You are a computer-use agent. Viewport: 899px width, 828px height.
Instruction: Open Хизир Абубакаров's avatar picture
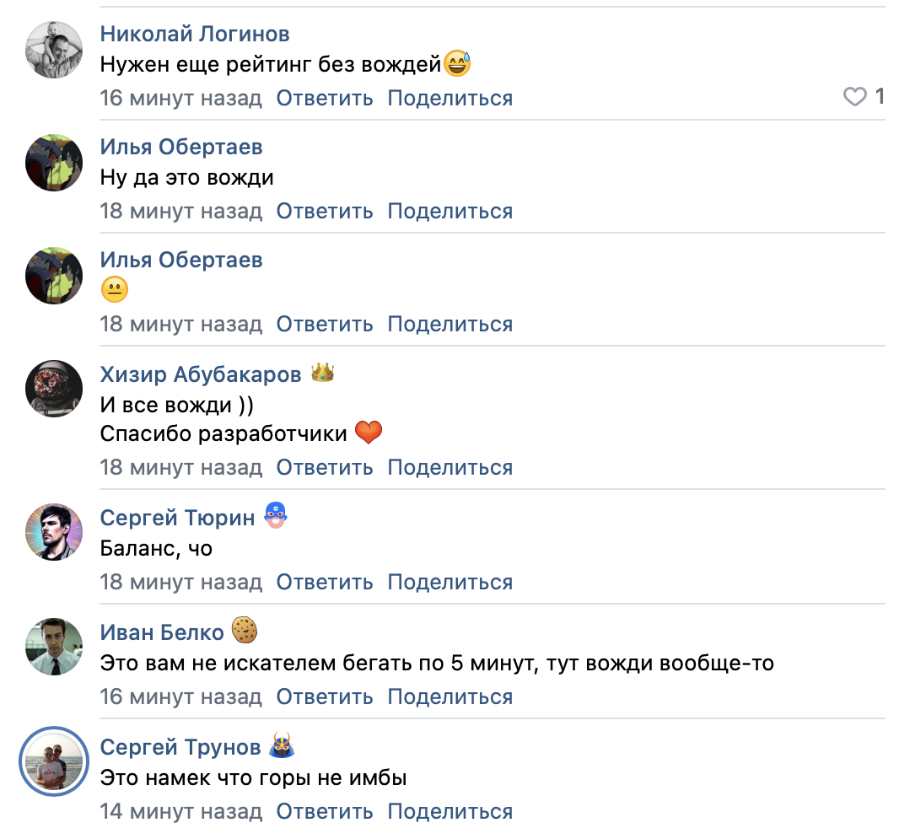[x=54, y=389]
